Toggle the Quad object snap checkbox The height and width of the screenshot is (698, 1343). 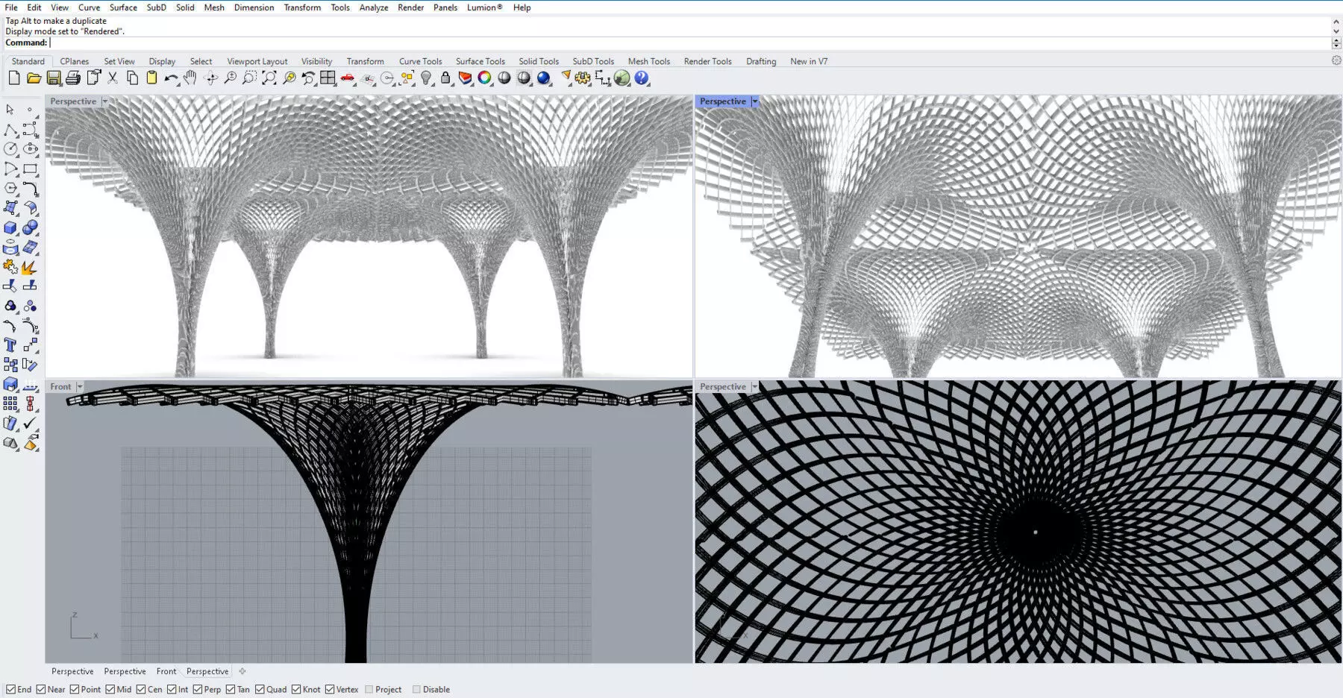click(x=260, y=690)
